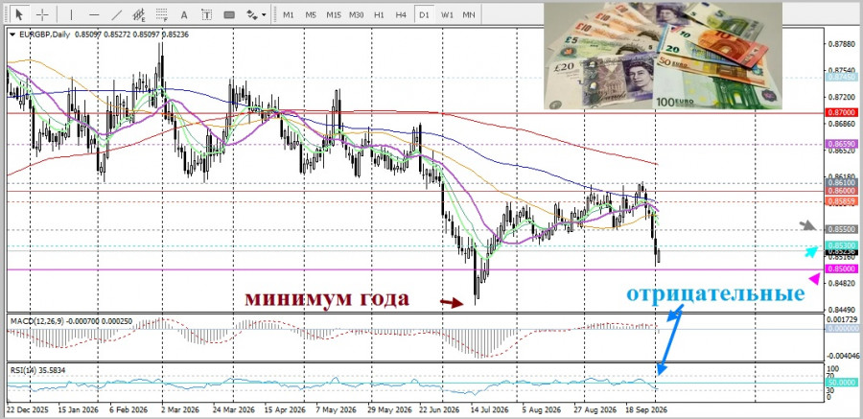Screen dimensions: 863x419
Task: Switch chart to M1 timeframe
Action: pos(289,15)
